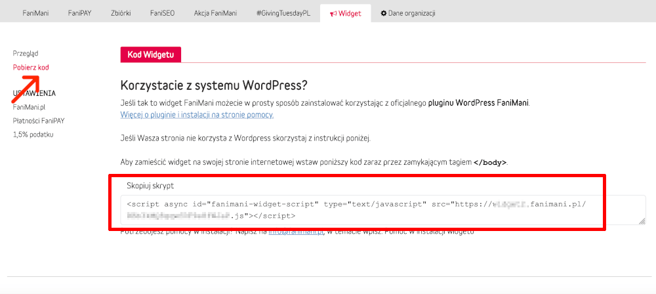Open the FaniMani tab
Screen dimensions: 656x294
(35, 13)
